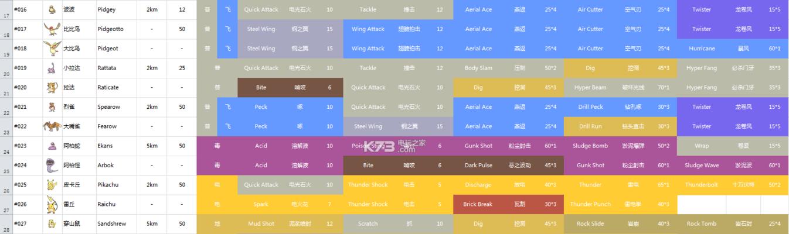789x234 pixels.
Task: Select the Body Slam move cell
Action: (x=478, y=68)
